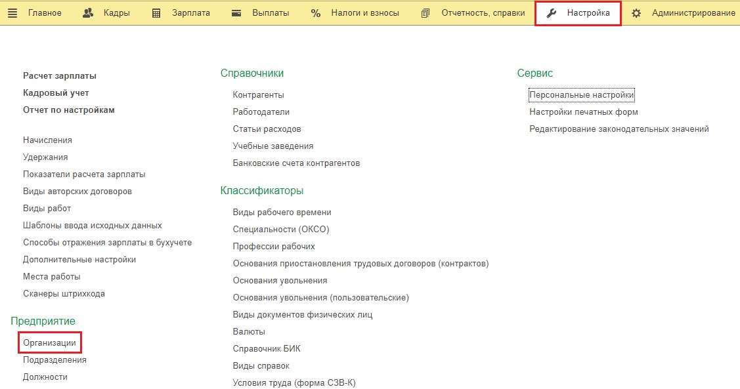
Task: Open Специальности (ОКСО) classifier
Action: pyautogui.click(x=281, y=229)
